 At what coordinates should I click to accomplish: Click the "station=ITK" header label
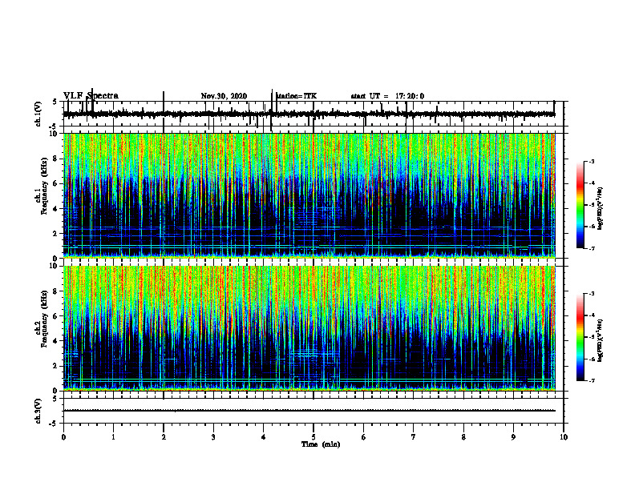(x=296, y=96)
